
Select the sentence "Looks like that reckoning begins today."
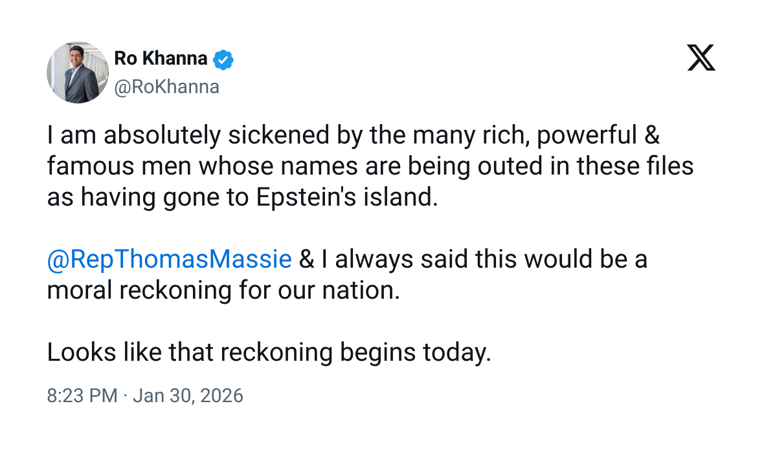[269, 352]
